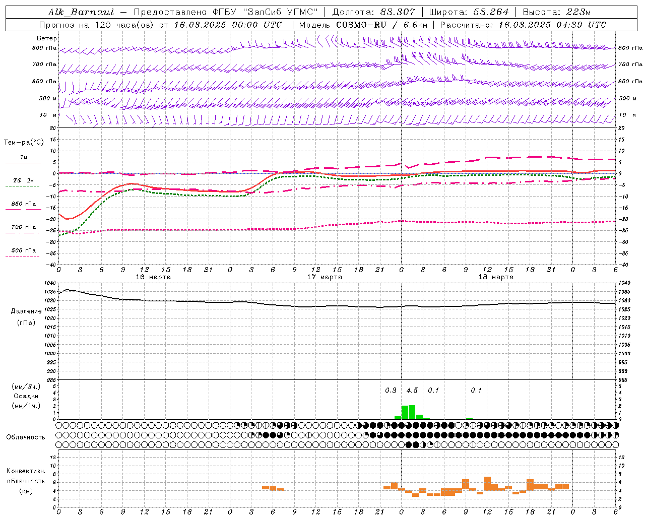The height and width of the screenshot is (516, 645).
Task: Click the model name COSMO-RU / 6.6км
Action: coord(382,25)
